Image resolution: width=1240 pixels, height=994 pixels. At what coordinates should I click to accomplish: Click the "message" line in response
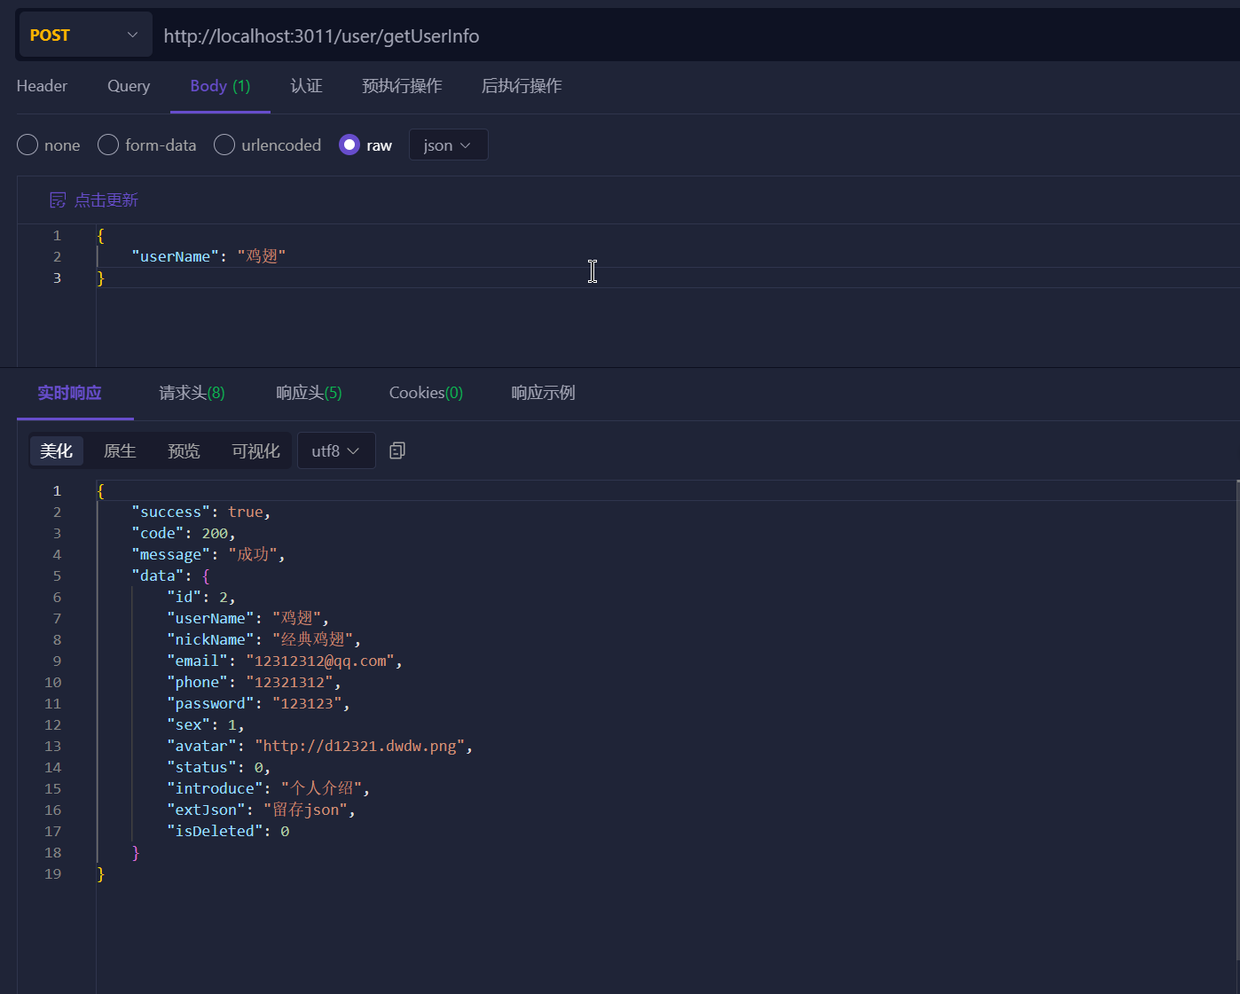pyautogui.click(x=208, y=554)
